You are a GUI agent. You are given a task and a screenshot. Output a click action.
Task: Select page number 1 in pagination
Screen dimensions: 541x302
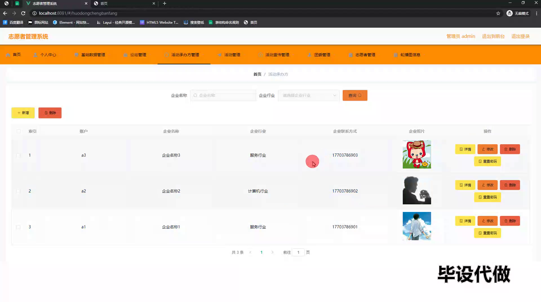[x=261, y=252]
